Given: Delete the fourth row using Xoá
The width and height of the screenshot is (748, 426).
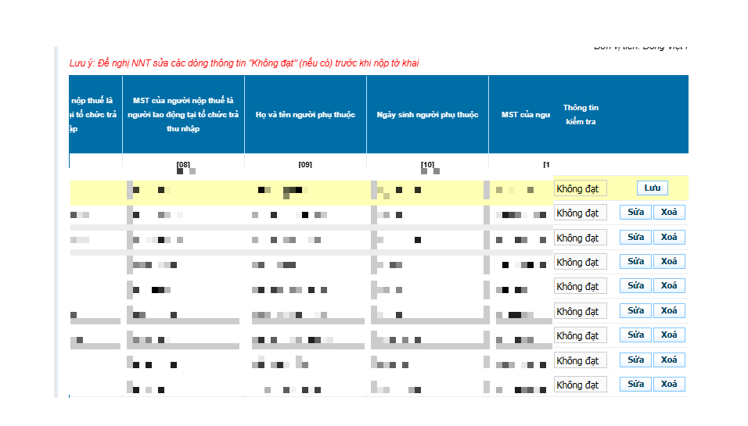Looking at the screenshot, I should (669, 261).
